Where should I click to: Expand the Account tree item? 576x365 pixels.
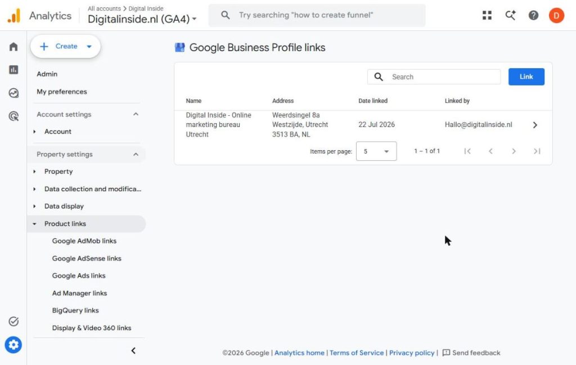tap(34, 132)
